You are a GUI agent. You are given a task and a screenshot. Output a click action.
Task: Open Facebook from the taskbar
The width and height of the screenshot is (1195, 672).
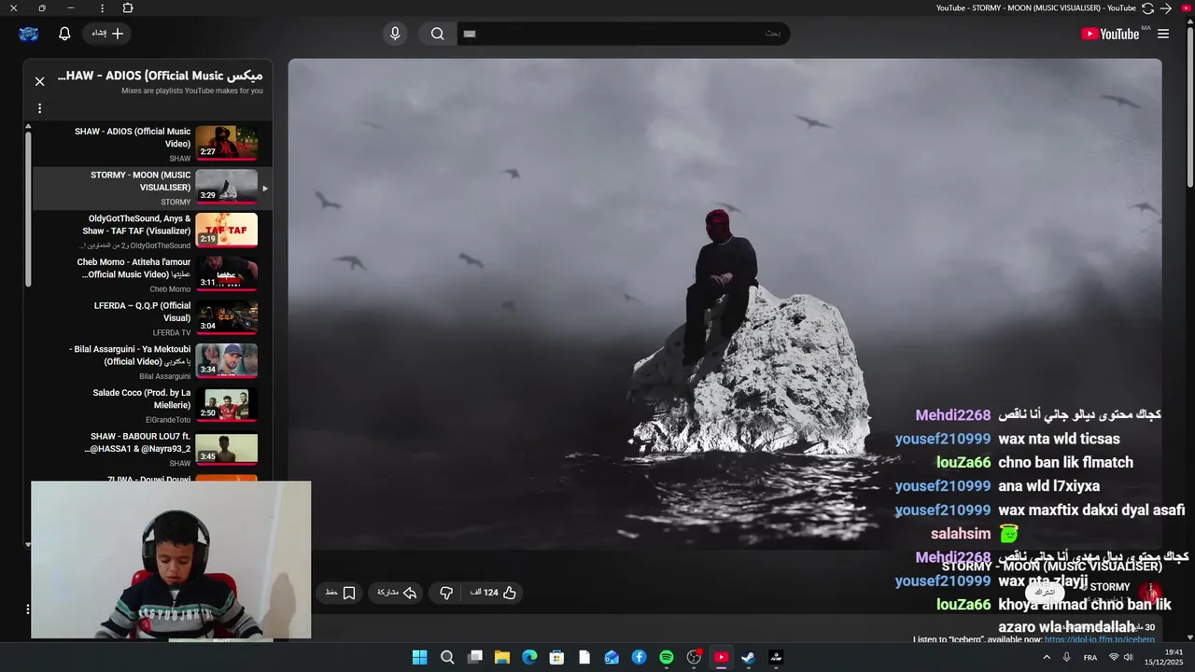(639, 657)
